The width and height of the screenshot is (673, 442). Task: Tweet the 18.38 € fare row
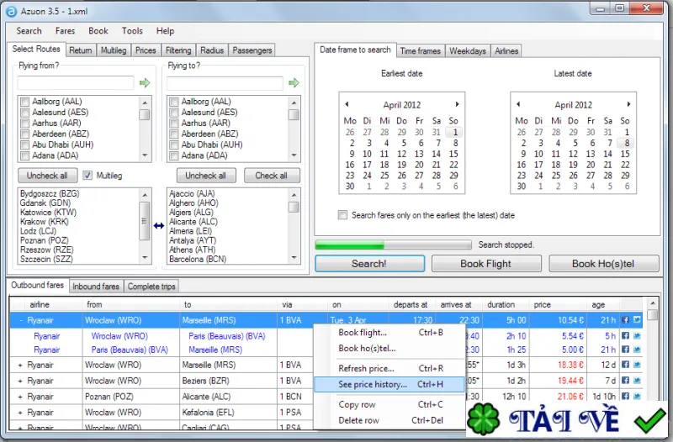tap(637, 365)
